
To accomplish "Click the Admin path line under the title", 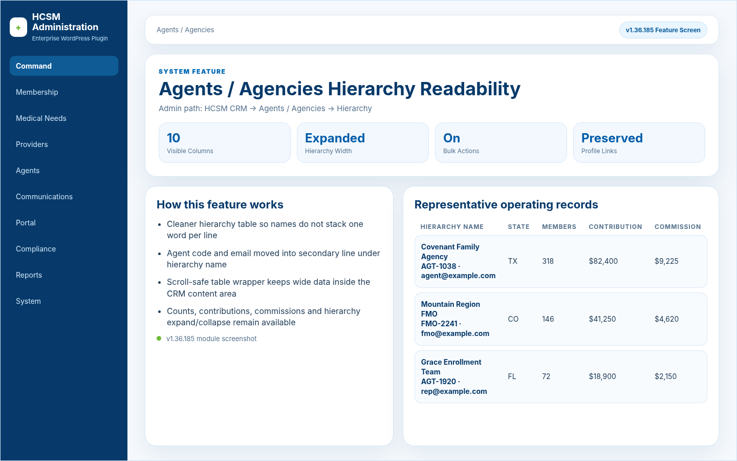I will (x=265, y=109).
